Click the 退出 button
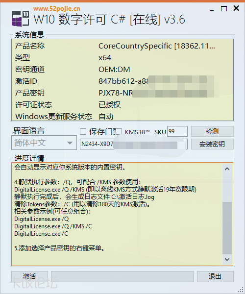 point(215,276)
